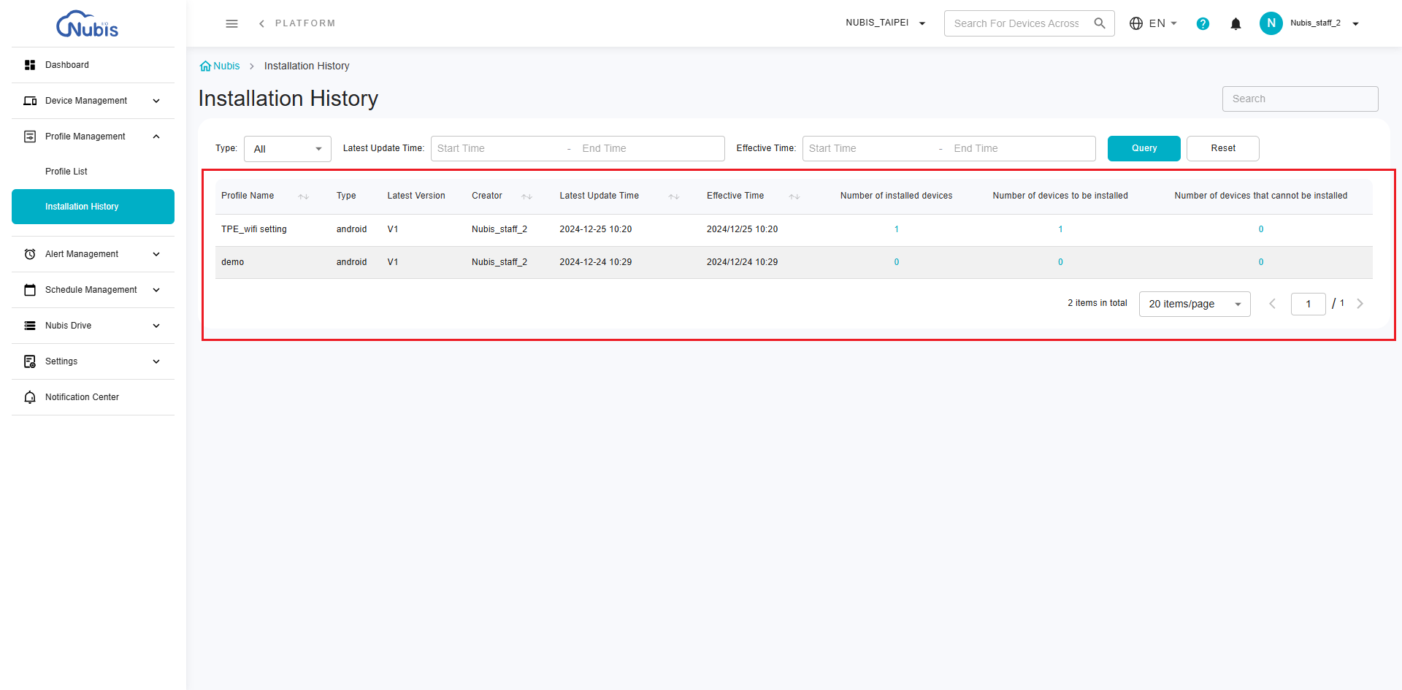Click Search For Devices Across field
The width and height of the screenshot is (1402, 690).
(1016, 23)
